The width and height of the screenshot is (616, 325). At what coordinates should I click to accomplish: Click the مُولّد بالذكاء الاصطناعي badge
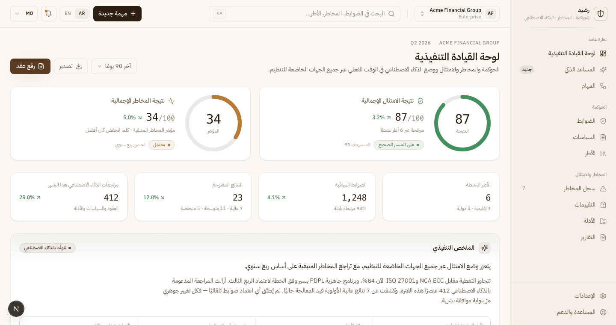47,248
